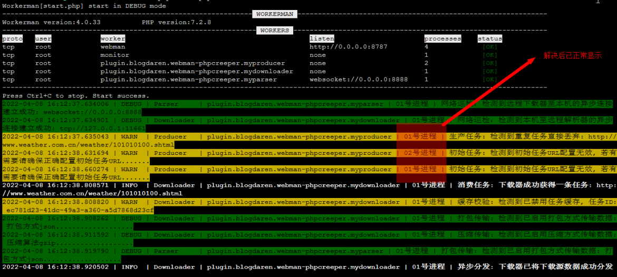This screenshot has height=277, width=617.
Task: Click 'websocket://0.0.0.0:8888' in the Parser log line
Action: (92, 112)
